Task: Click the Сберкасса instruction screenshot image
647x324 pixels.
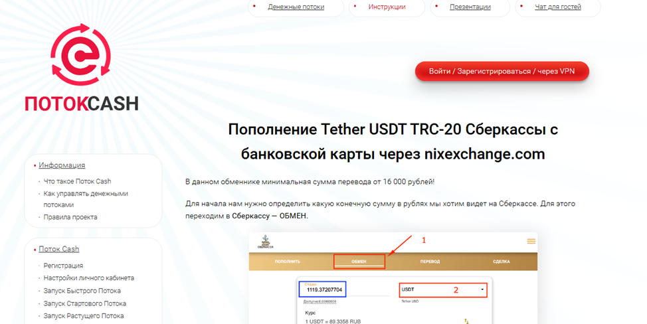Action: [x=393, y=278]
